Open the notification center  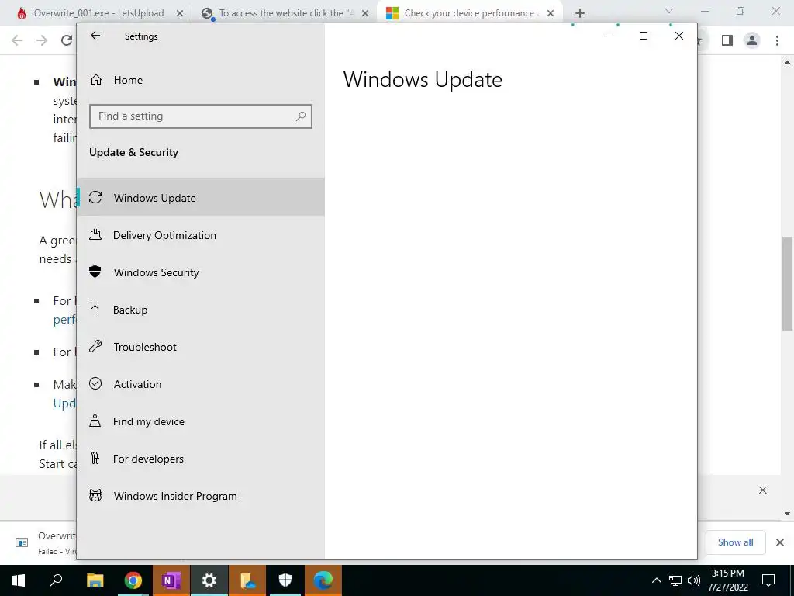point(768,580)
